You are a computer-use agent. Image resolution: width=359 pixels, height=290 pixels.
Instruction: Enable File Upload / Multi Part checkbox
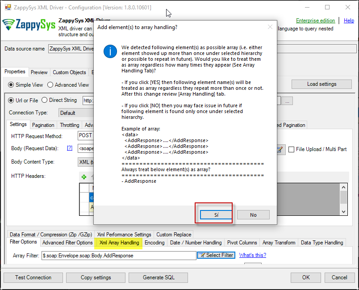291,149
